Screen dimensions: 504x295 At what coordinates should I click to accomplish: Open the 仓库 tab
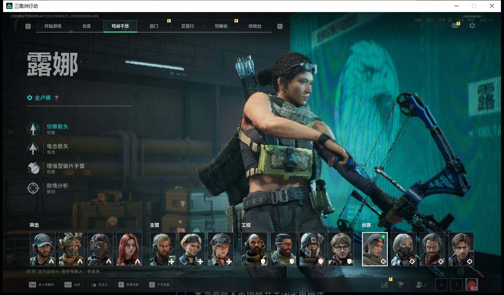tap(86, 26)
